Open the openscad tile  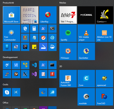click(104, 78)
